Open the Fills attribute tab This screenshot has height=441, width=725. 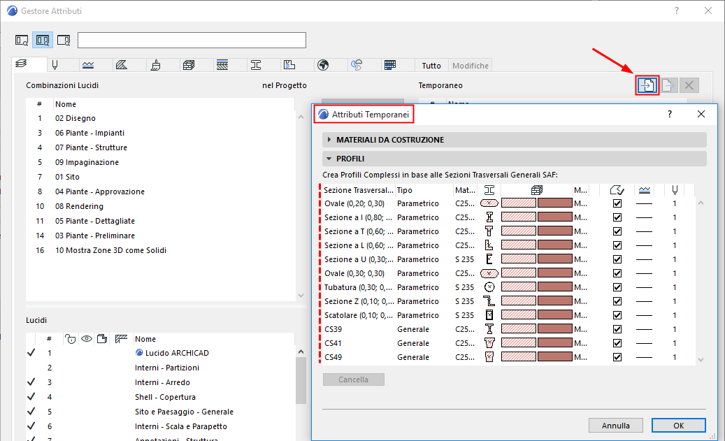click(122, 65)
